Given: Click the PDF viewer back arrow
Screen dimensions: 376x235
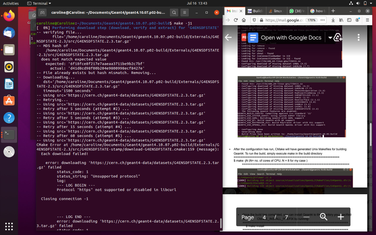Looking at the screenshot, I should [228, 38].
